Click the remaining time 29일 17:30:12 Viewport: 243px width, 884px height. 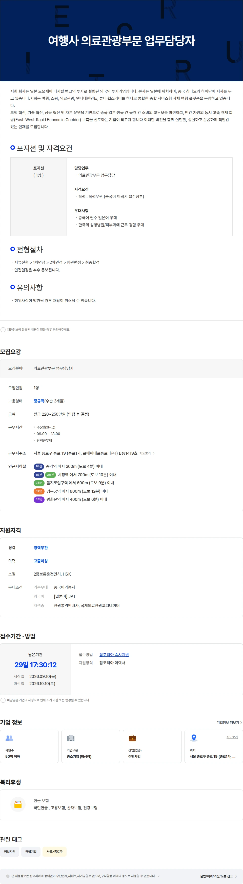pos(35,665)
